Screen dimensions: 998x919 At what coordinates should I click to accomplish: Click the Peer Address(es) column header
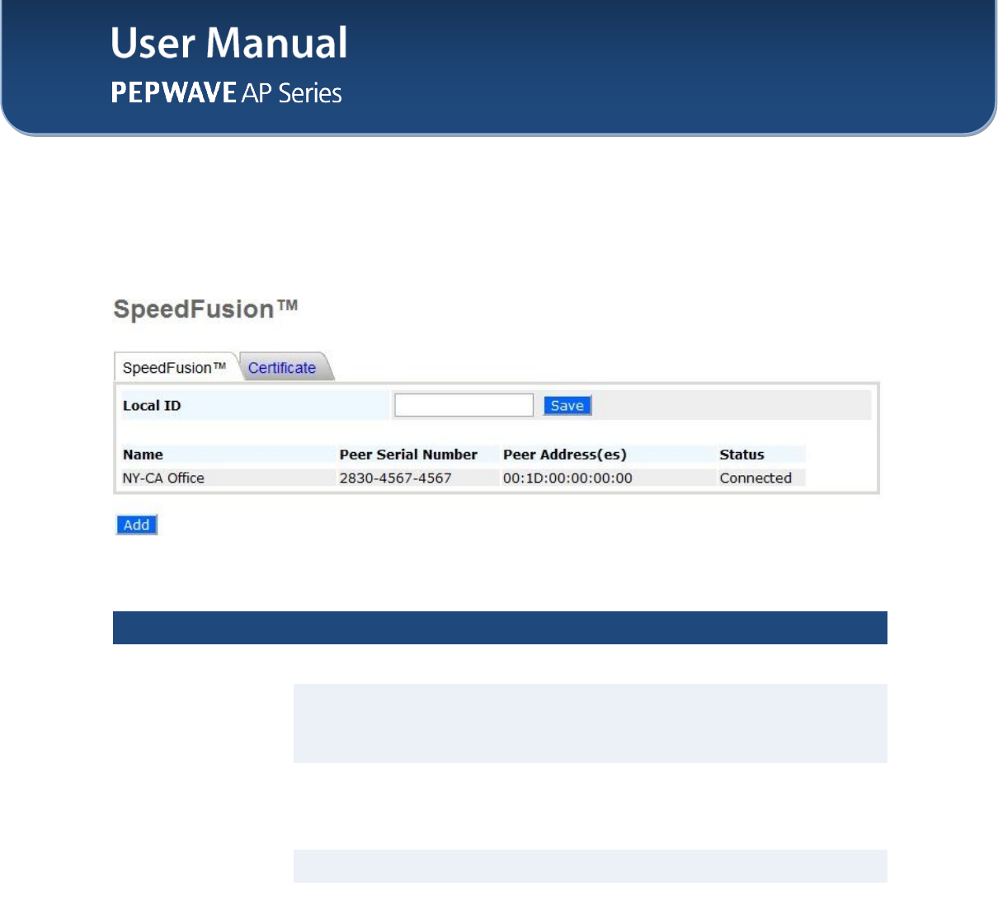565,455
